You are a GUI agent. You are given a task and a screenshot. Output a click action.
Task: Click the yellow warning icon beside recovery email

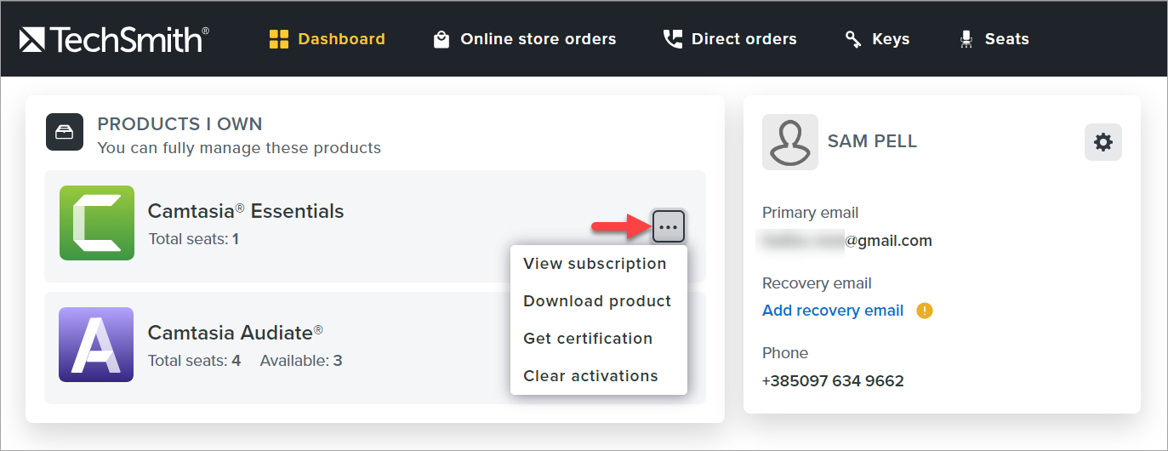tap(925, 311)
